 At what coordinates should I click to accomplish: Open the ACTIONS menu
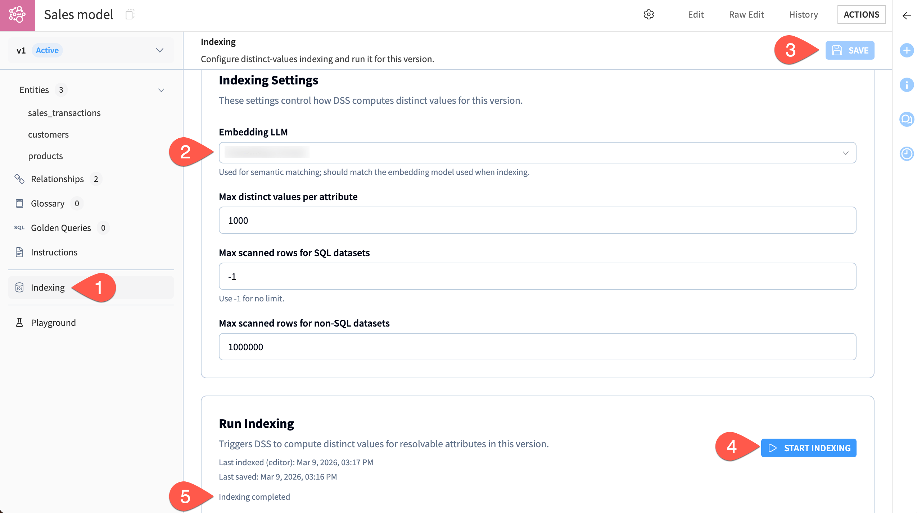pyautogui.click(x=862, y=14)
